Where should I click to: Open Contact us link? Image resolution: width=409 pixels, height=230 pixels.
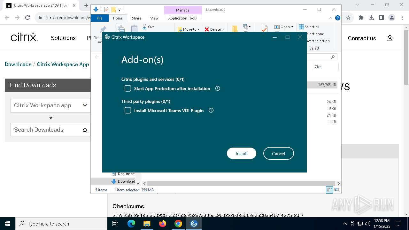point(362,38)
